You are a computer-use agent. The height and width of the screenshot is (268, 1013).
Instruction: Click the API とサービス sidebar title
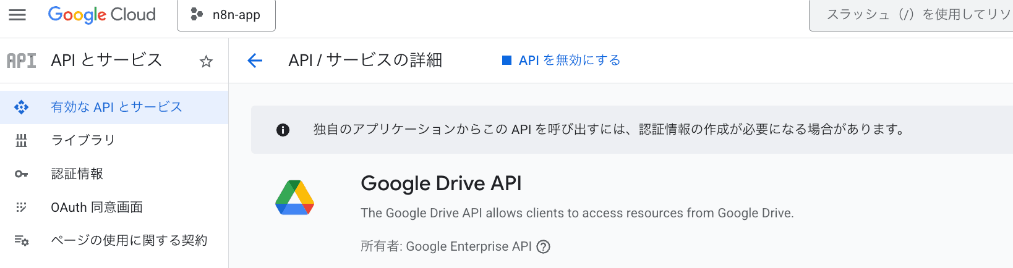coord(106,61)
